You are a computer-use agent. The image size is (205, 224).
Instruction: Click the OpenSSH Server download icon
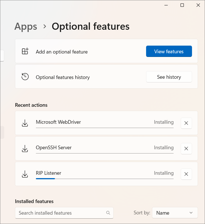click(25, 148)
